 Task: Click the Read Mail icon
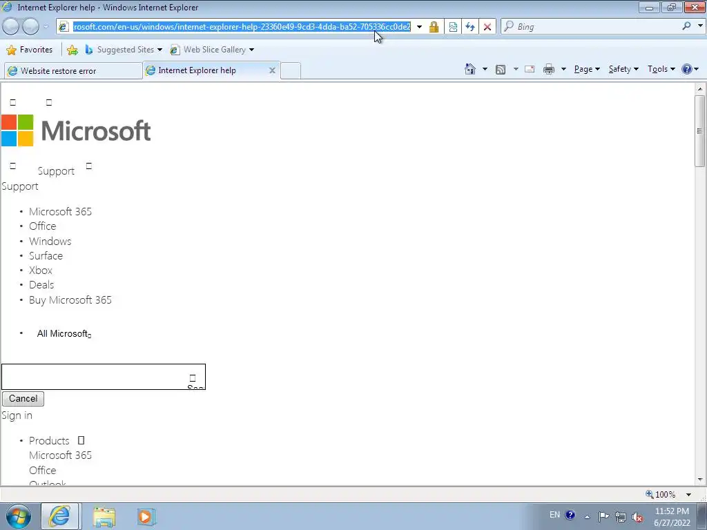point(530,69)
